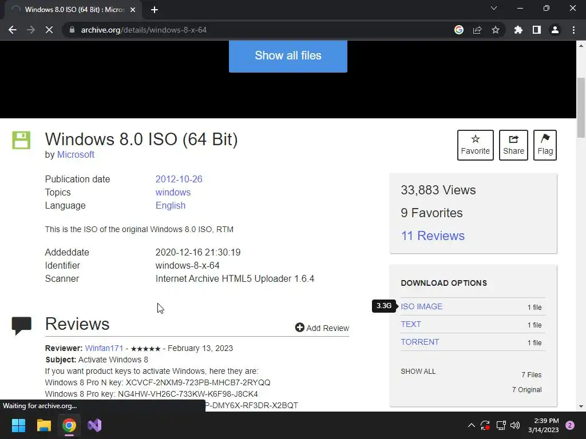Open a new browser tab
The width and height of the screenshot is (586, 439).
coord(155,10)
